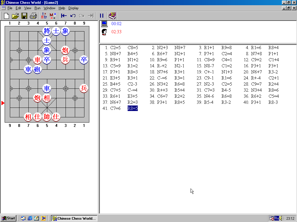Print the game using the printer icon

(x=33, y=16)
